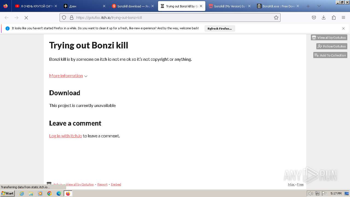Bookmark this page with star icon
The width and height of the screenshot is (350, 197).
click(x=276, y=18)
